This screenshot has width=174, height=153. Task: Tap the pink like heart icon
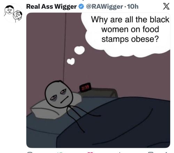(90, 152)
